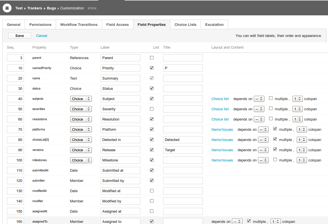The width and height of the screenshot is (328, 224).
Task: Uncheck multiple for the assignedTo row
Action: tap(249, 221)
